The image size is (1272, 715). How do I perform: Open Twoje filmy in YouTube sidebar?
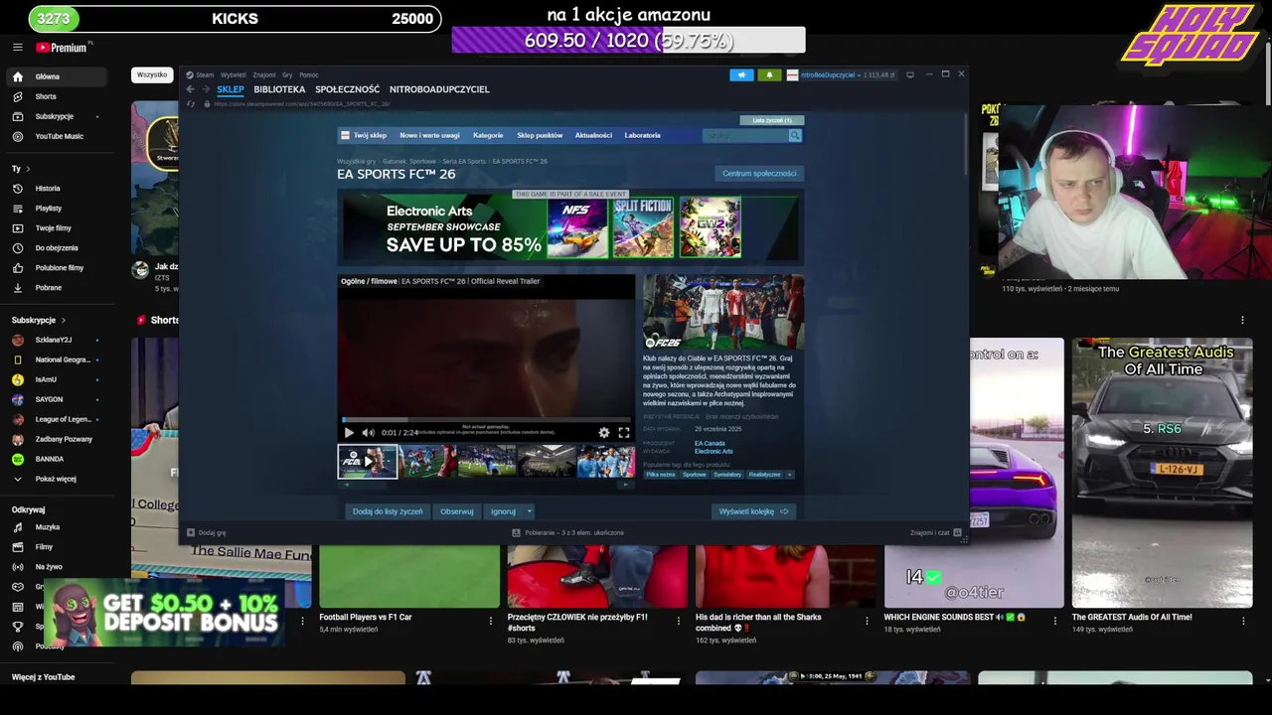click(57, 228)
